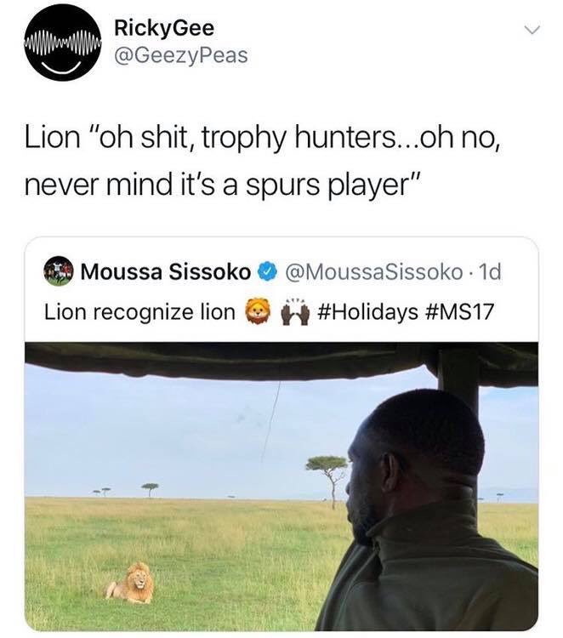Viewport: 563px width, 638px height.
Task: Open RickyGee's round black profile picture
Action: [62, 44]
